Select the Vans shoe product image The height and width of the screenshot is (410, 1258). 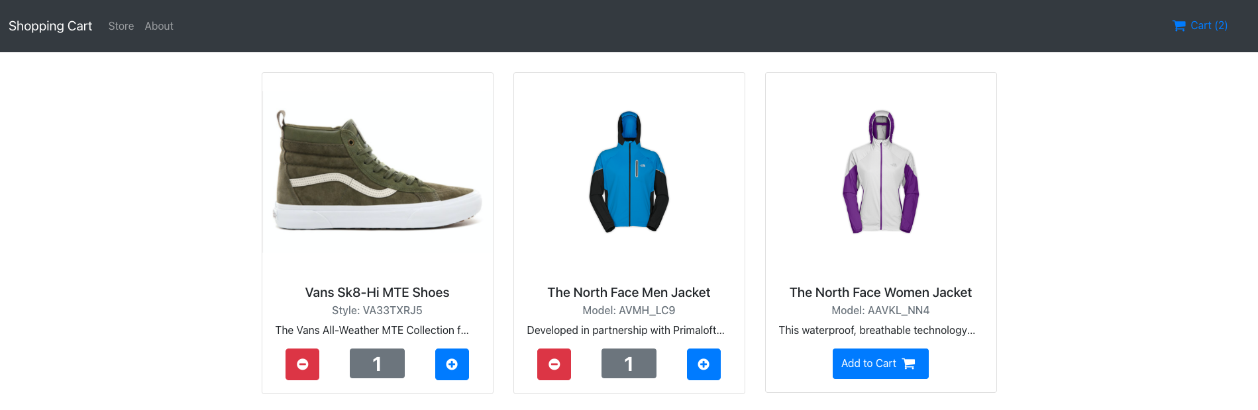pyautogui.click(x=378, y=171)
